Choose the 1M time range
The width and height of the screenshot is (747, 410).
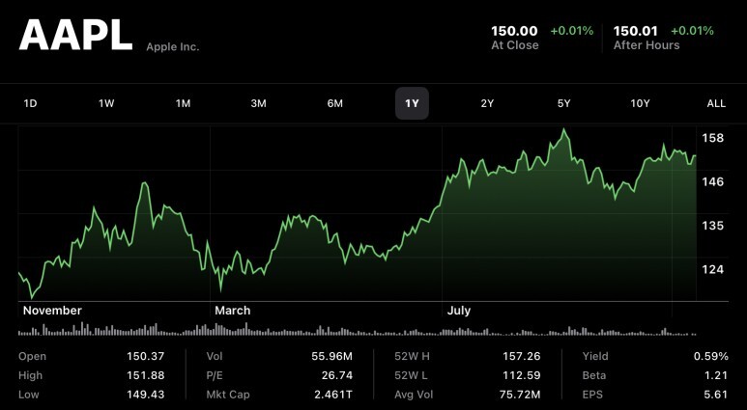coord(183,103)
